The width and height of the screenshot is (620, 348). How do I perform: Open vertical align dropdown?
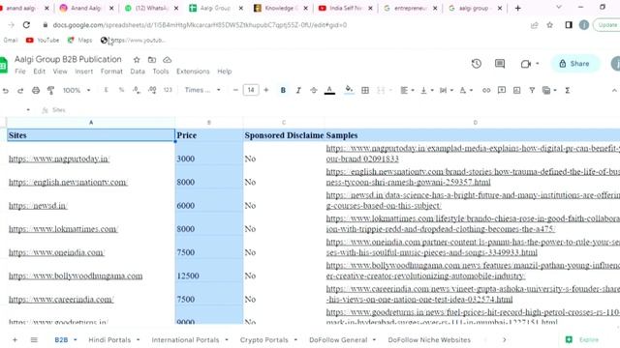point(426,90)
